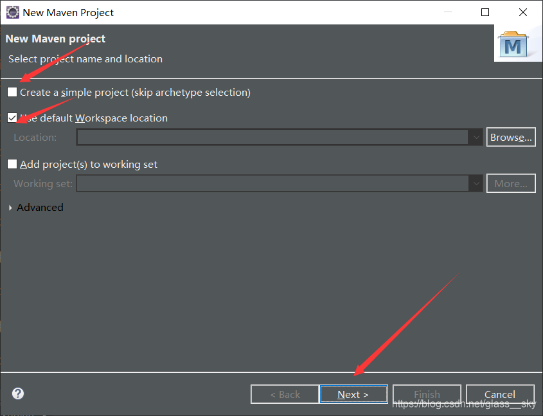This screenshot has width=543, height=416.
Task: Click inside the Location text field
Action: pyautogui.click(x=273, y=137)
